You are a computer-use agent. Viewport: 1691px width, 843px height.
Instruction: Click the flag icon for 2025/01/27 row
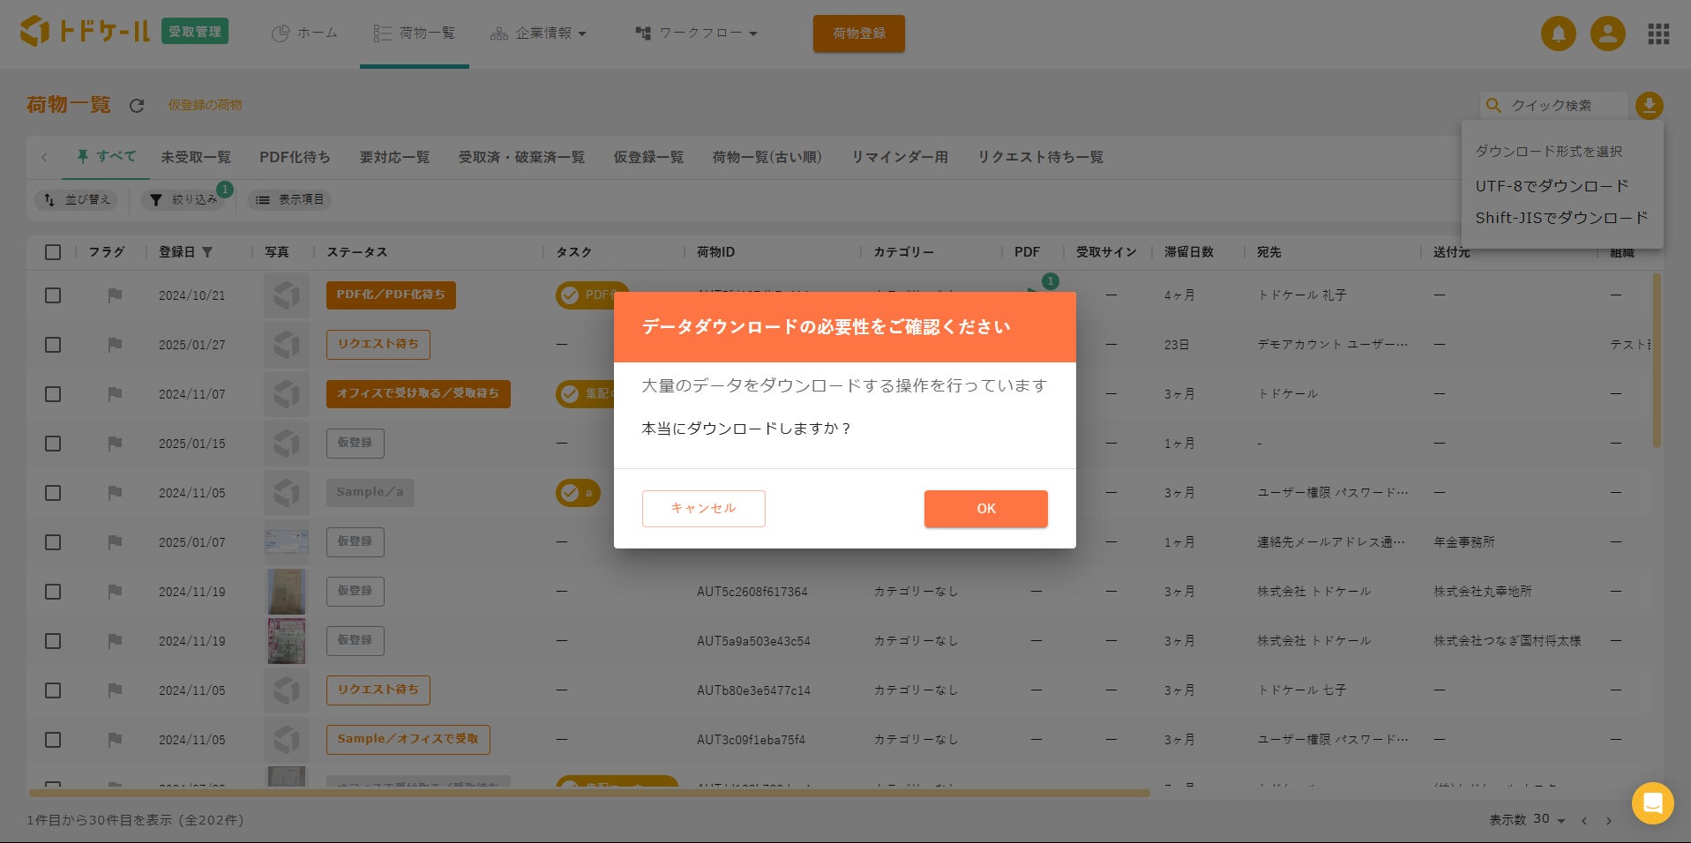point(115,345)
